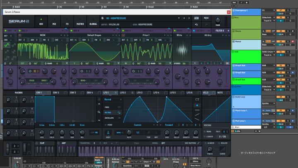This screenshot has height=168, width=298.
Task: Switch to the FX tab
Action: [x=67, y=22]
